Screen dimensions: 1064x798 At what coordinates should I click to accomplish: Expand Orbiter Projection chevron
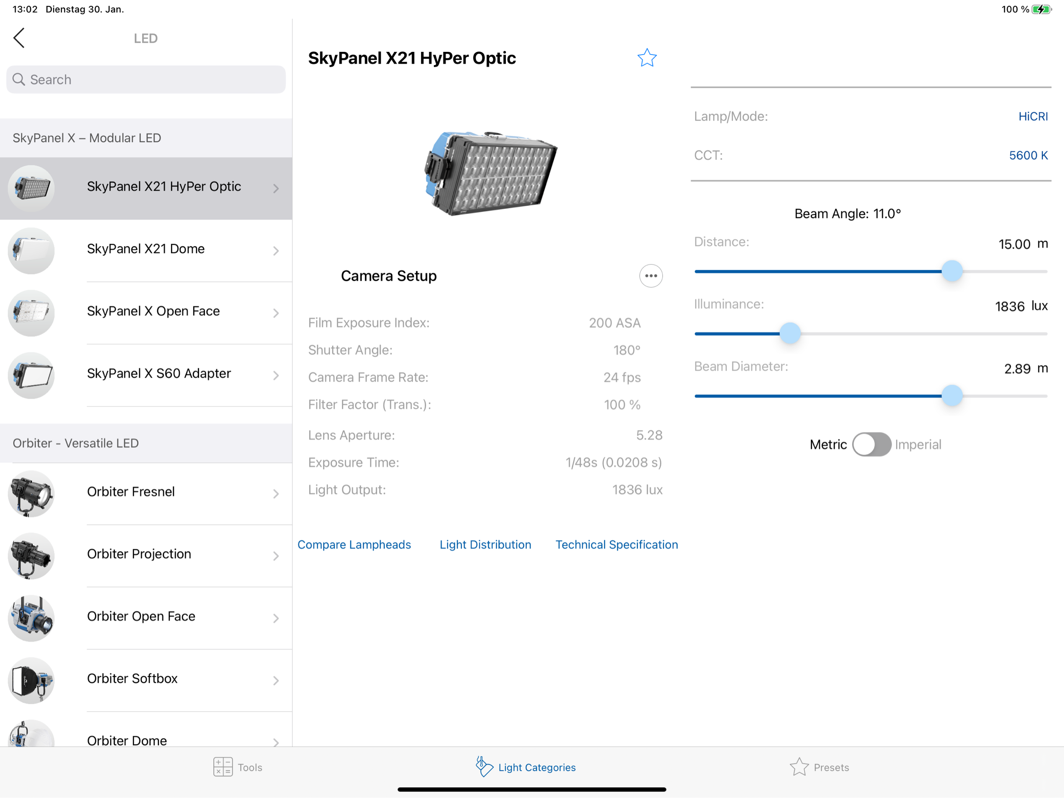pos(276,555)
